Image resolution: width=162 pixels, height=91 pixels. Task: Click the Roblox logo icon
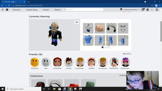[7, 10]
